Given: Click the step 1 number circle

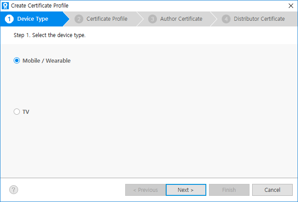Looking at the screenshot, I should click(x=9, y=19).
